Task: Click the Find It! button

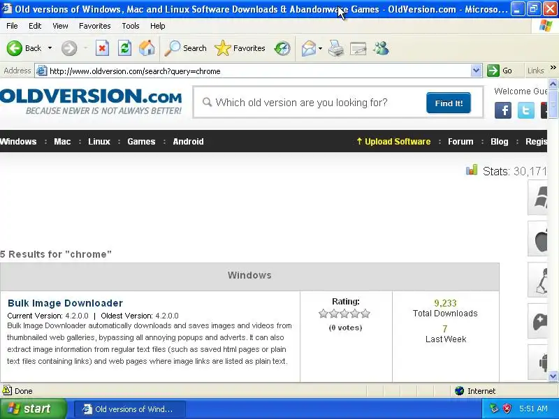Action: pyautogui.click(x=449, y=103)
